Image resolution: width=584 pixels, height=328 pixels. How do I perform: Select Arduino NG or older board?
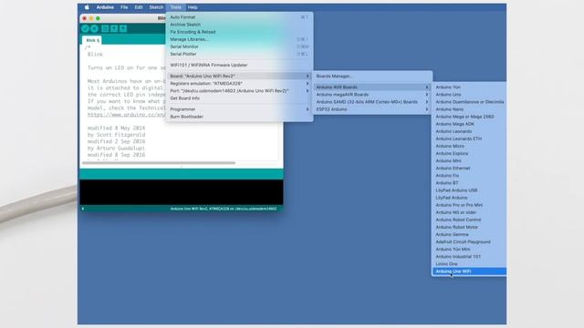click(469, 212)
